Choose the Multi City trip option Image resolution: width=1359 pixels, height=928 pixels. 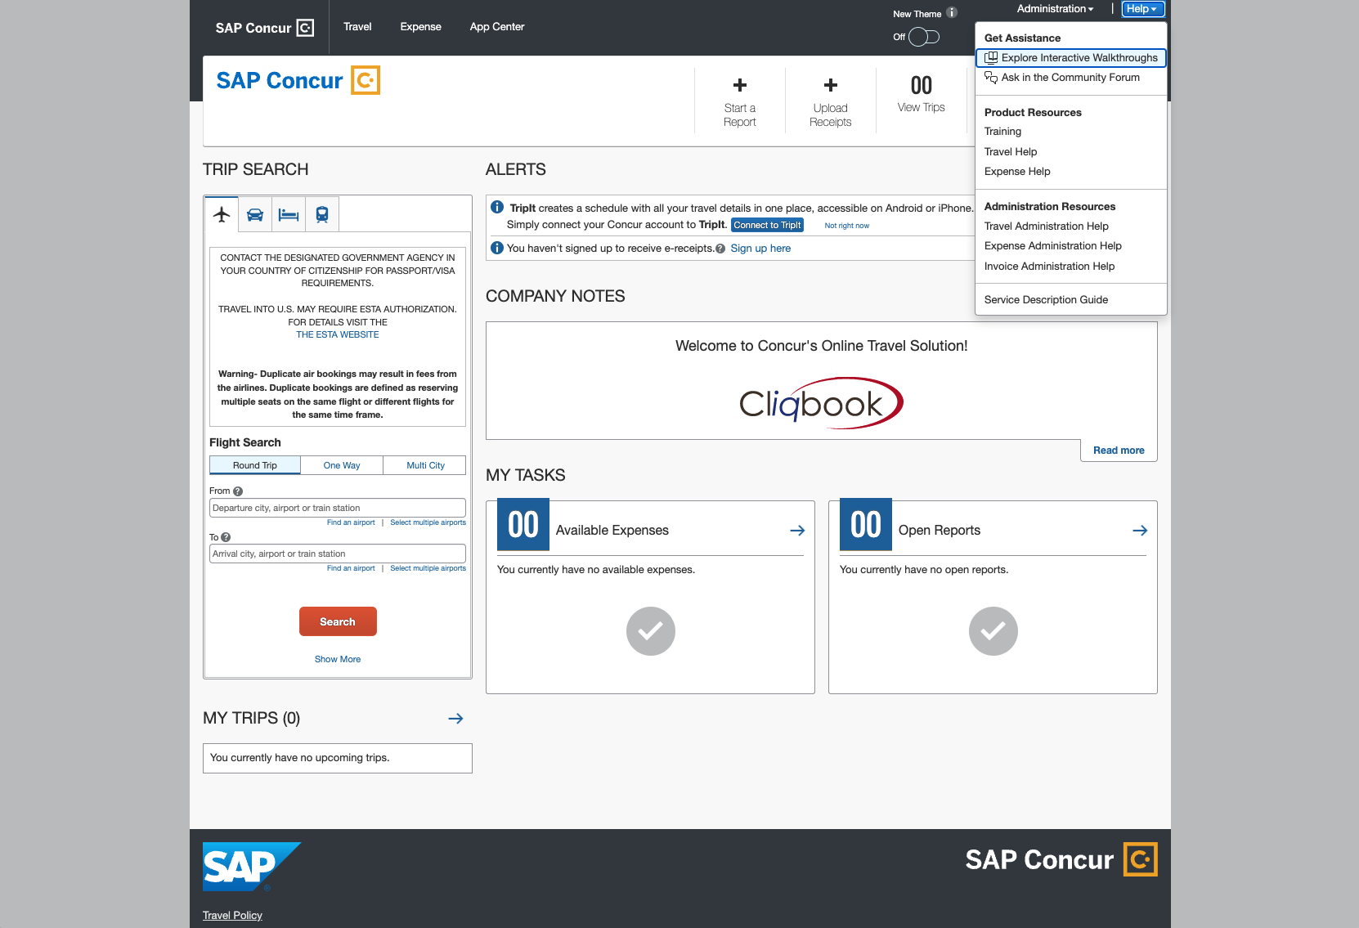[x=425, y=465]
